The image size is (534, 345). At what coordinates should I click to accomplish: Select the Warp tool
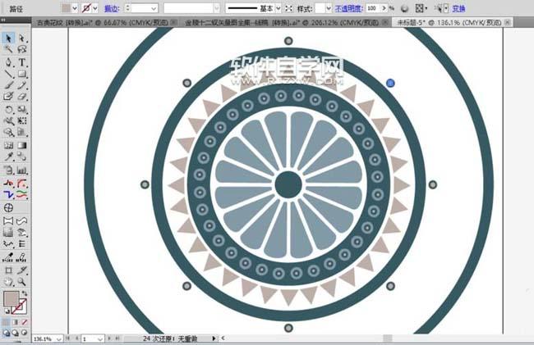(x=8, y=121)
